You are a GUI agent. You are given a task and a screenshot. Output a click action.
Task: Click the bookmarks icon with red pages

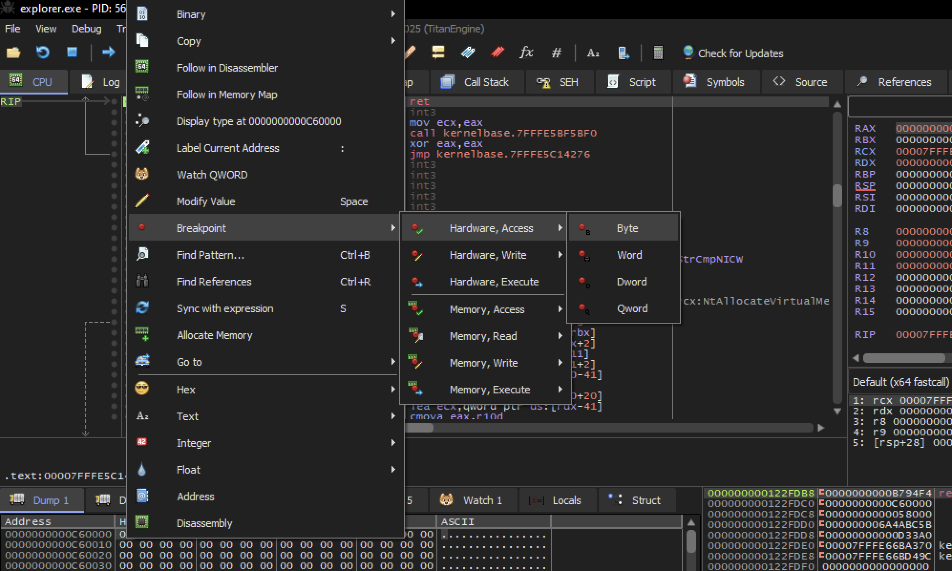tap(497, 53)
